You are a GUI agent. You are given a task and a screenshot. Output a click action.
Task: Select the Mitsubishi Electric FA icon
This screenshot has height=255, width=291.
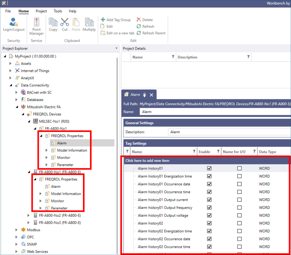[23, 107]
